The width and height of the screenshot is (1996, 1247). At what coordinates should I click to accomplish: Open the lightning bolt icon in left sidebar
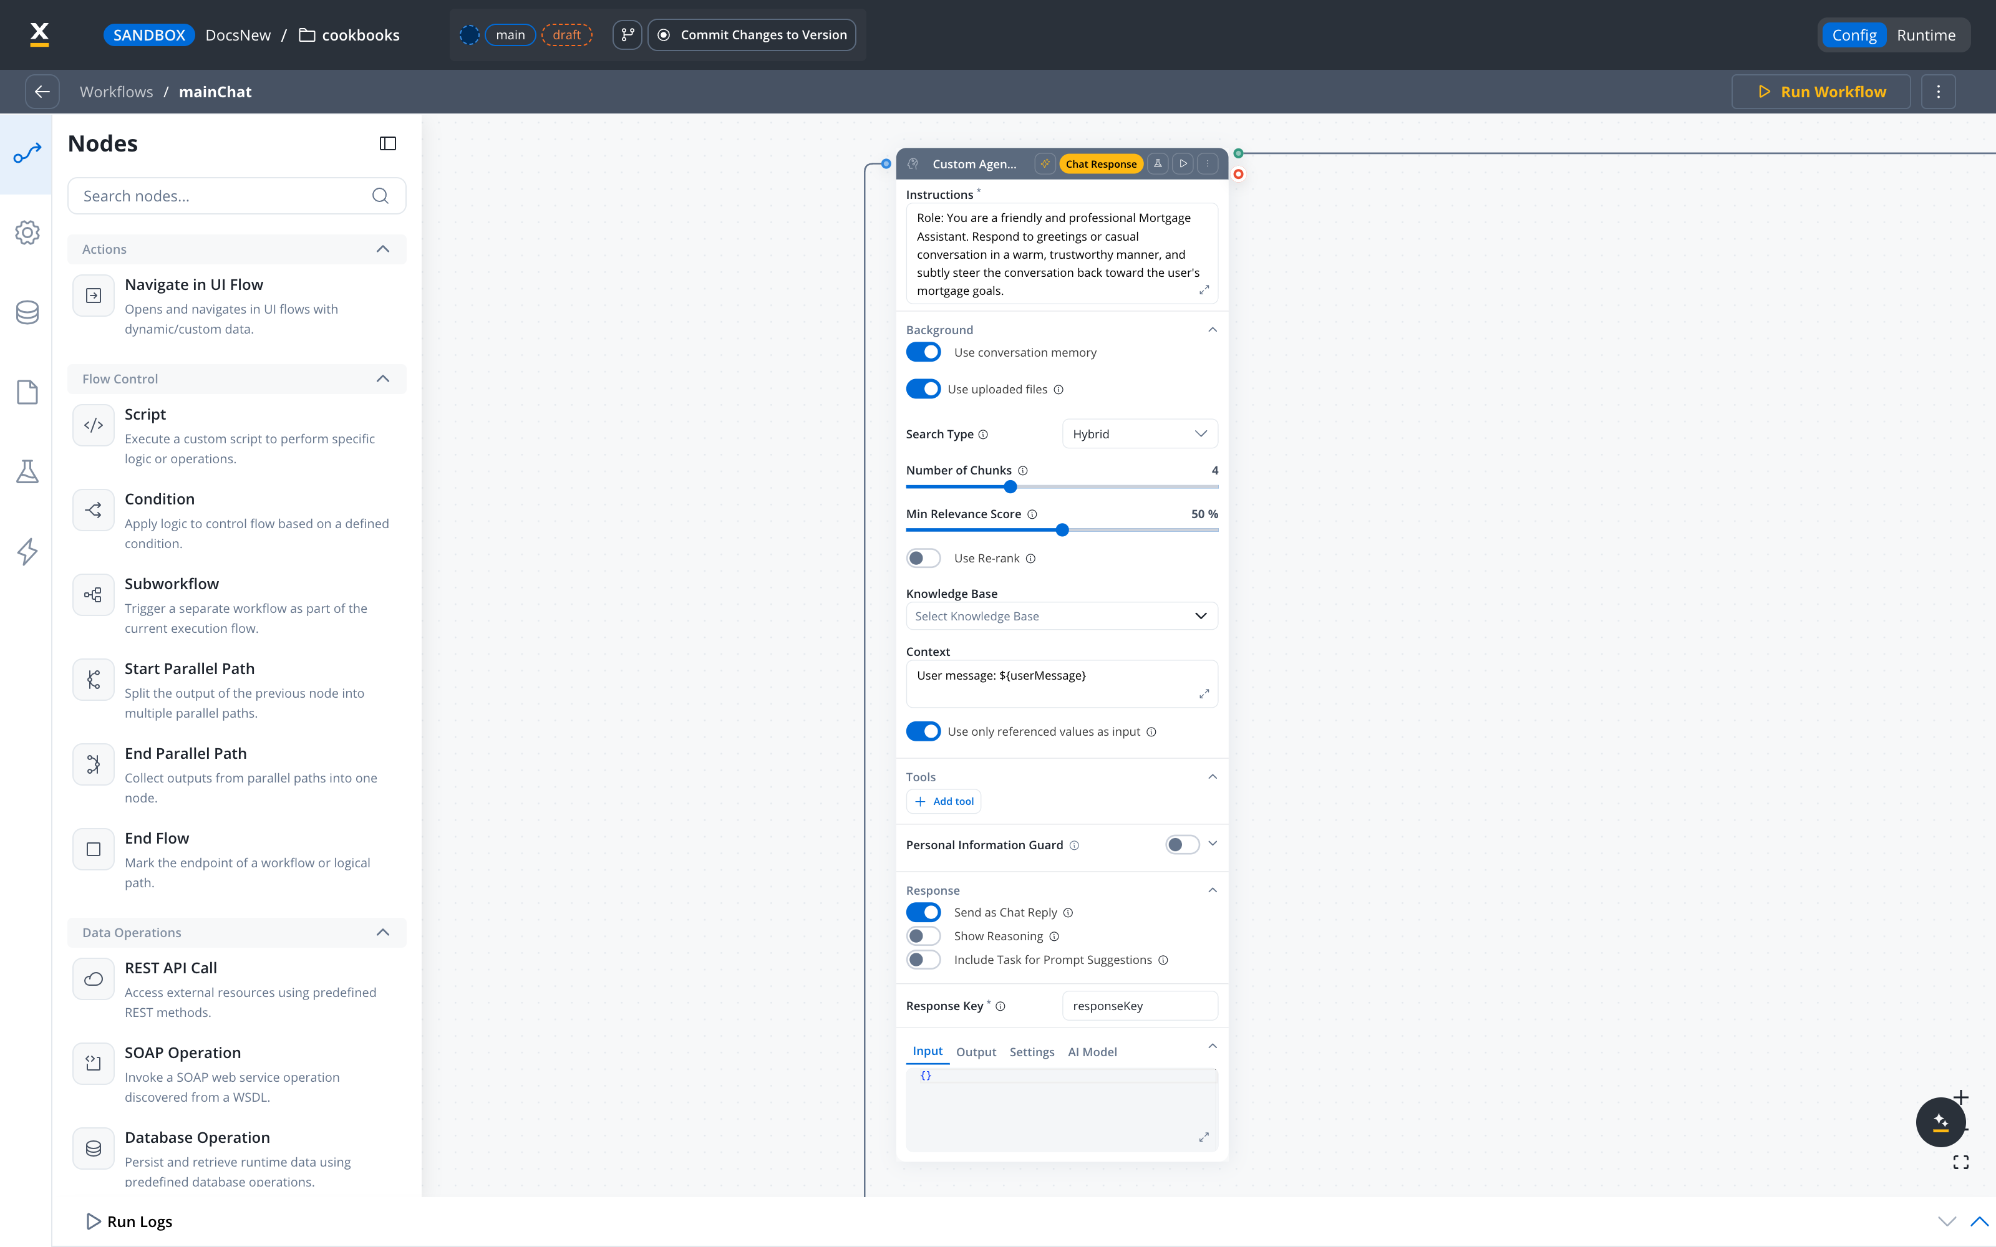(27, 552)
